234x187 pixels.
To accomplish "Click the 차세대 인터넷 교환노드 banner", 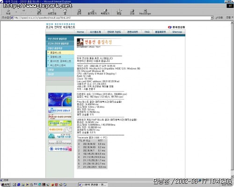I will (60, 110).
